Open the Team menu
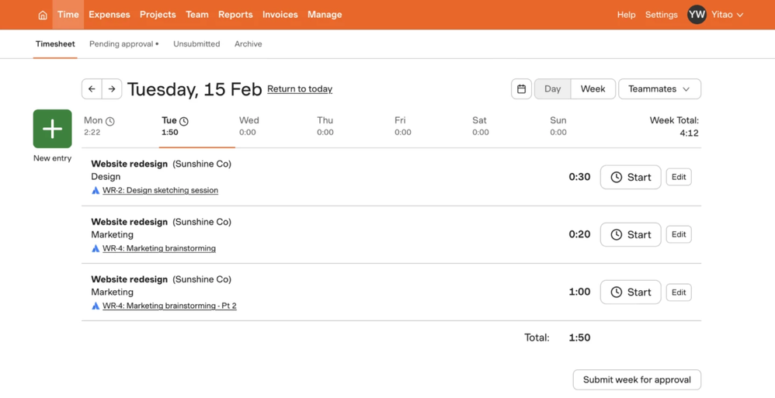The height and width of the screenshot is (398, 775). coord(197,14)
